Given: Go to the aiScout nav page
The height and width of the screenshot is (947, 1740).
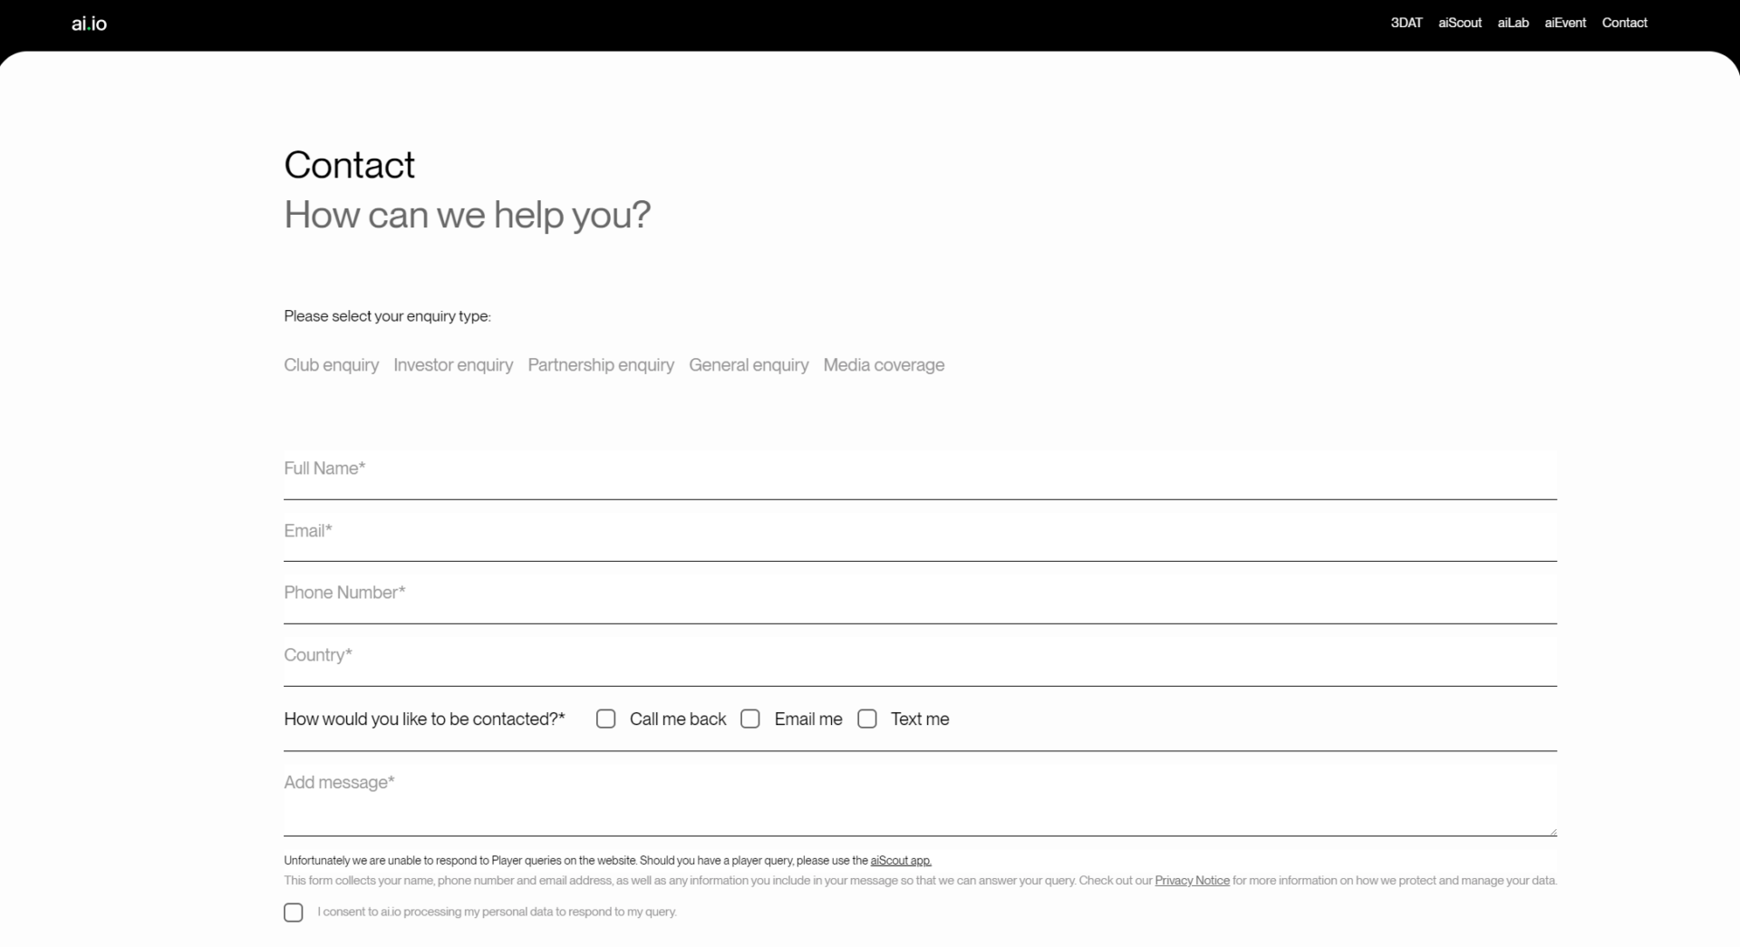Looking at the screenshot, I should tap(1460, 23).
